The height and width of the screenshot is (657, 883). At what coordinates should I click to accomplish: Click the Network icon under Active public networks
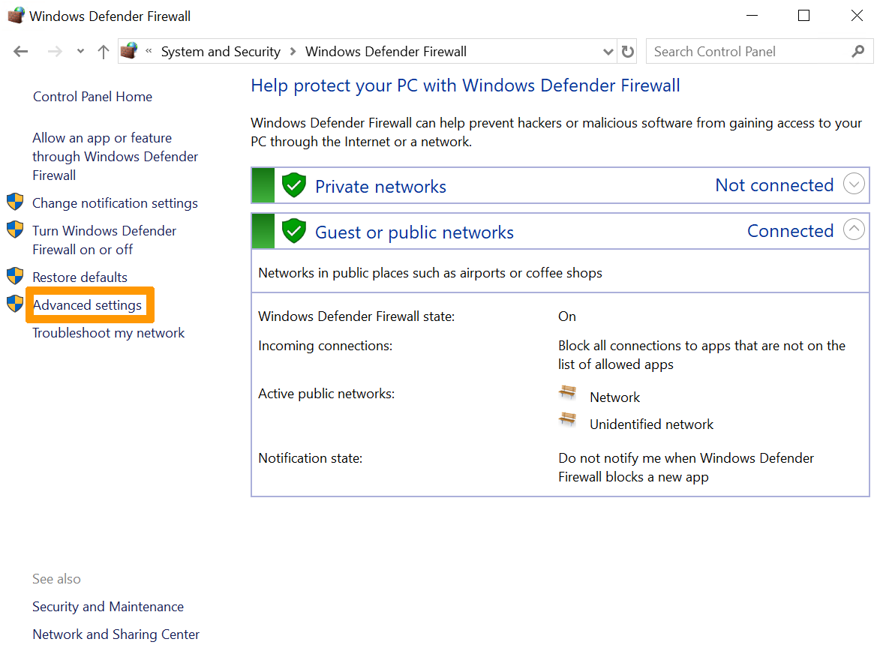pos(567,393)
